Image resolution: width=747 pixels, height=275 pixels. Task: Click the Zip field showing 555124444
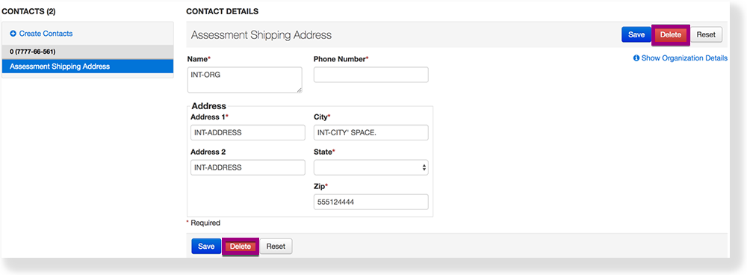point(371,202)
